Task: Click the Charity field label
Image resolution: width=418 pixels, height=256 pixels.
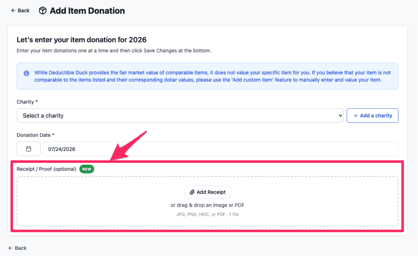Action: pos(27,102)
